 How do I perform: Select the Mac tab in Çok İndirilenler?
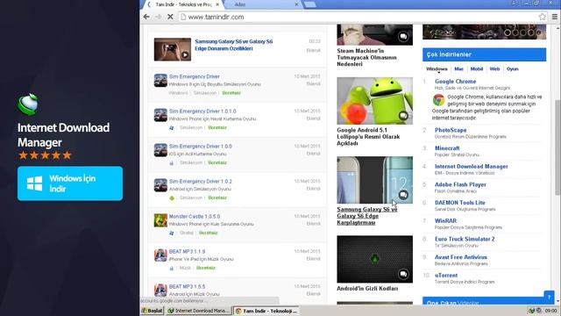pyautogui.click(x=458, y=68)
